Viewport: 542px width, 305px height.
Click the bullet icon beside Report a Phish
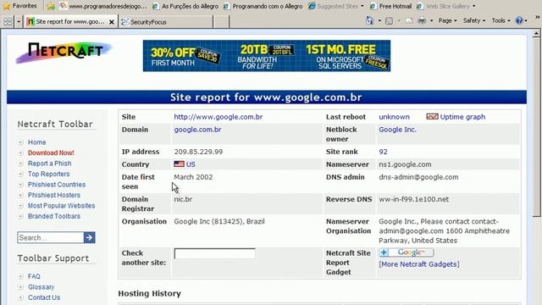pos(20,164)
